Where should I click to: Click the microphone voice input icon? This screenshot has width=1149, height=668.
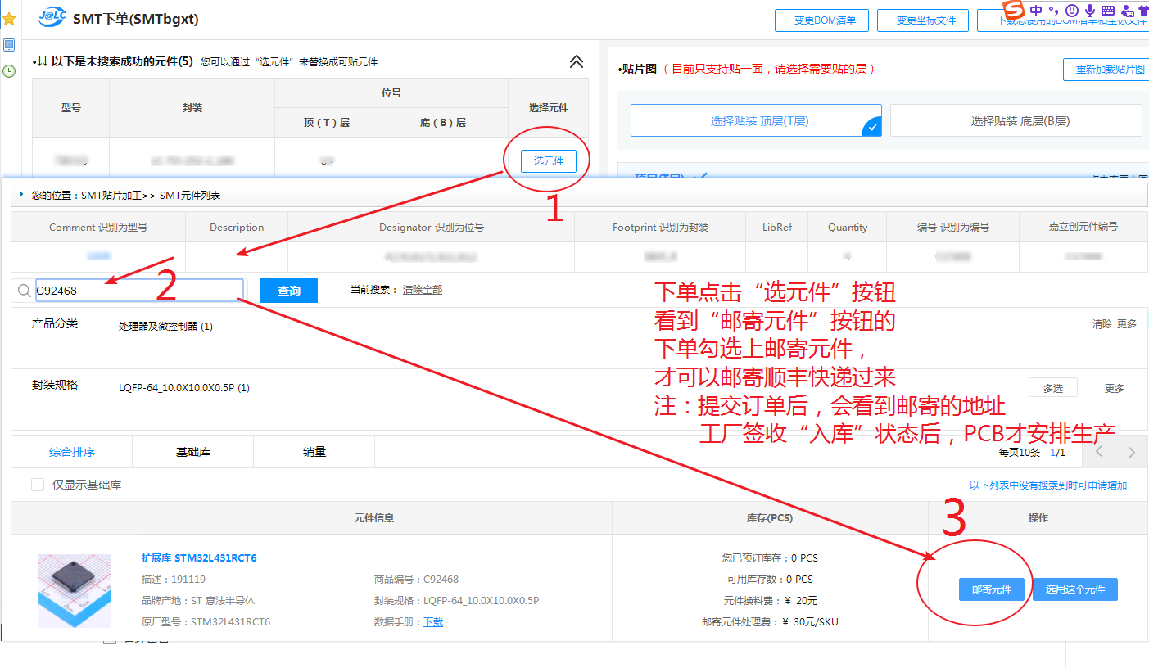(x=1090, y=11)
